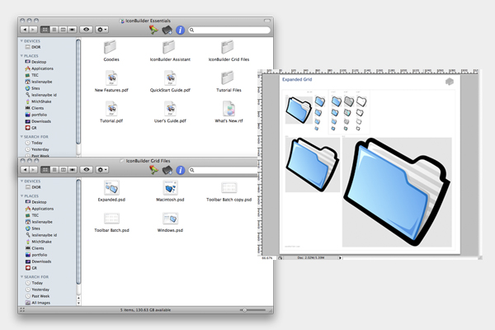Click the Info icon in Essentials window toolbar
Viewport: 495px width, 330px height.
click(180, 30)
